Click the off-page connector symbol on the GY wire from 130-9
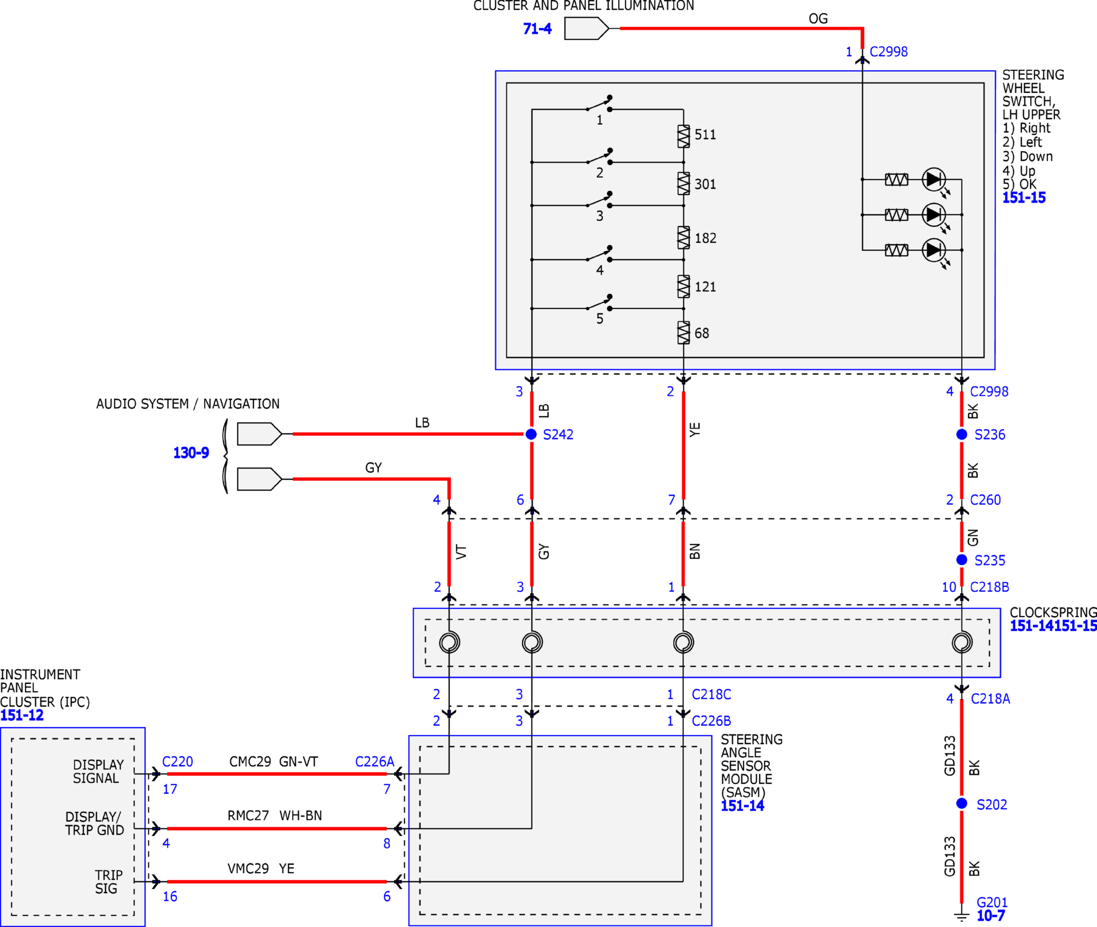Image resolution: width=1097 pixels, height=927 pixels. pos(260,479)
